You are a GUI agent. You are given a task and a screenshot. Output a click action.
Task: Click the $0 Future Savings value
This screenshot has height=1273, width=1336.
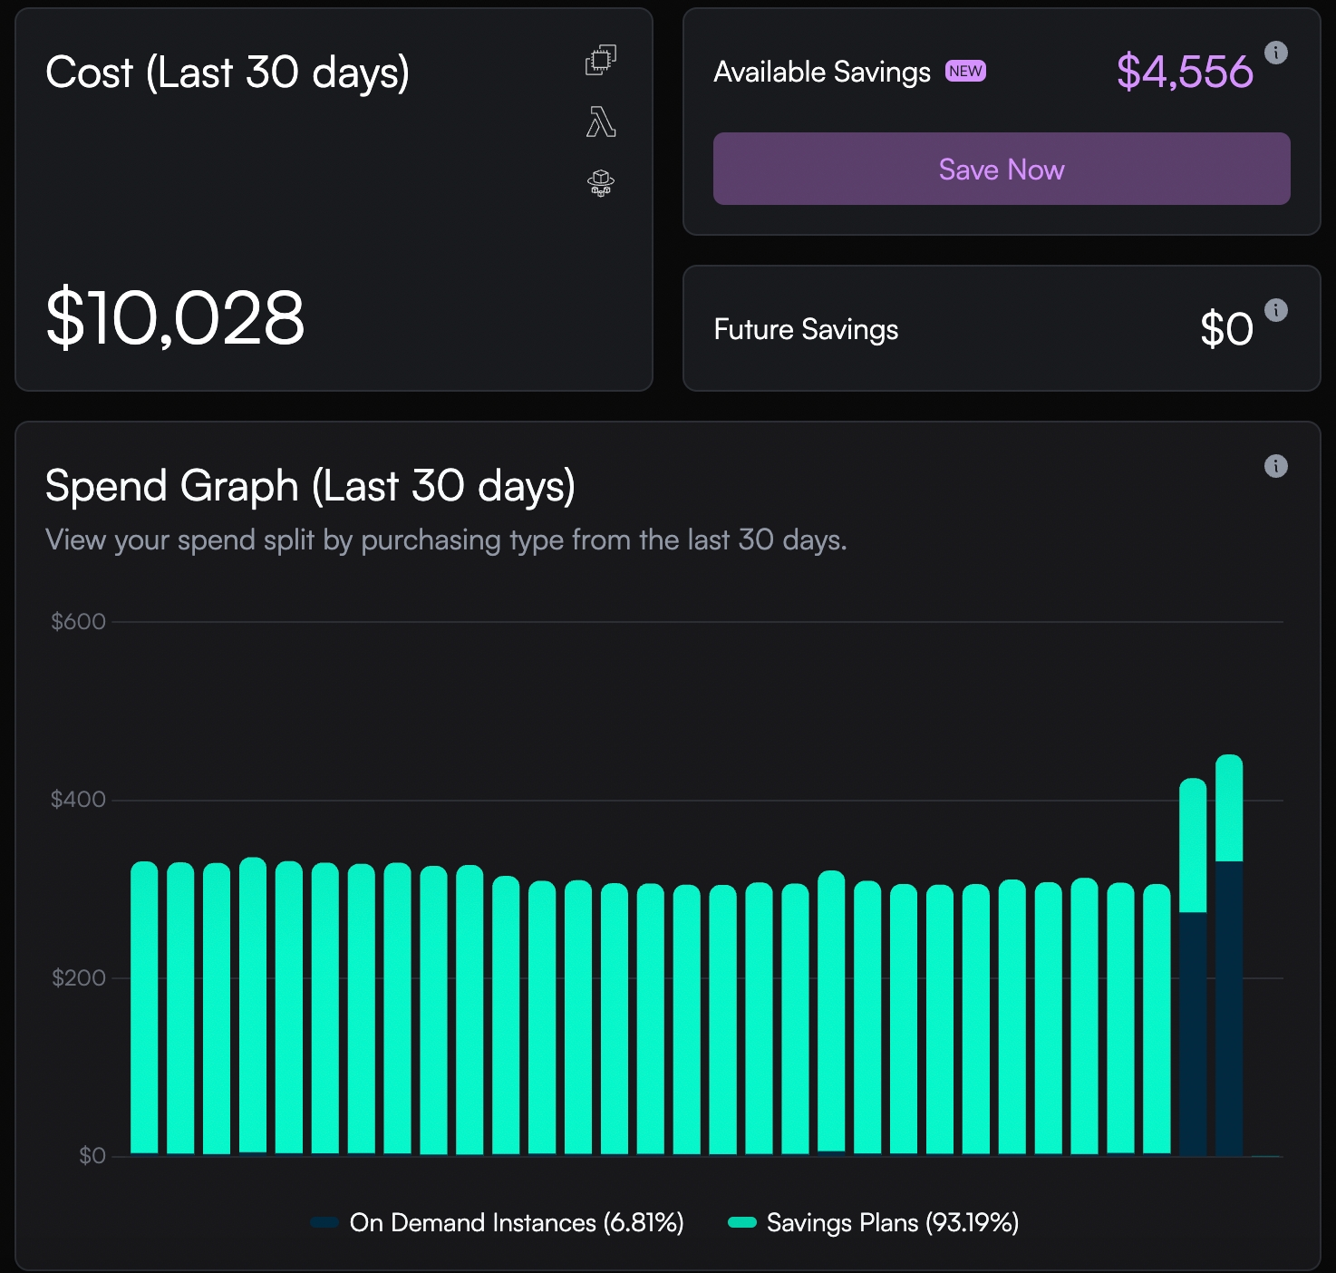(x=1225, y=329)
